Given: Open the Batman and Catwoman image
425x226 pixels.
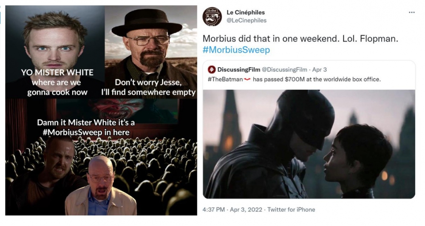Looking at the screenshot, I should [x=309, y=144].
